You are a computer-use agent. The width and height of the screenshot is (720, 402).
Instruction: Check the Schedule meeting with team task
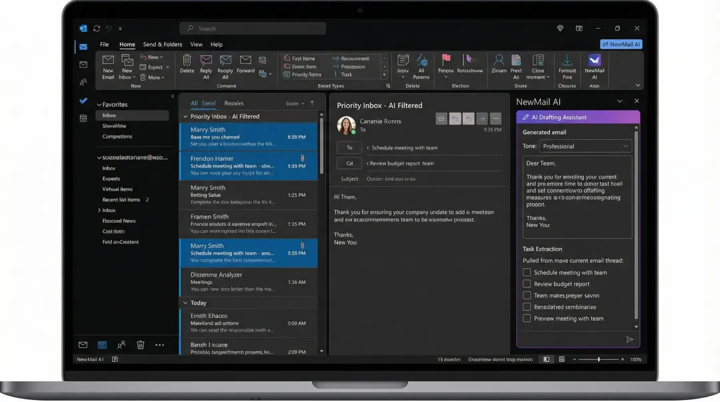[x=527, y=272]
